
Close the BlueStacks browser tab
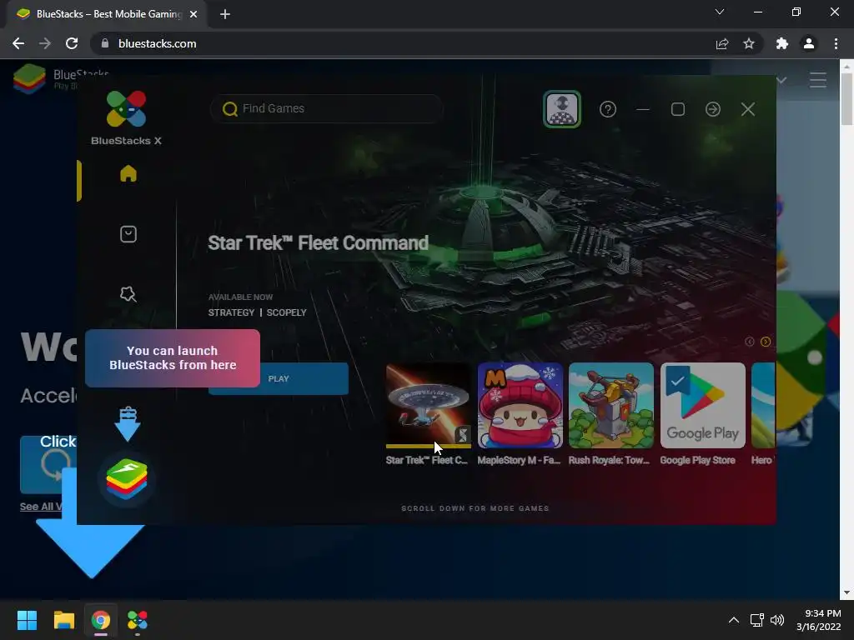[193, 14]
